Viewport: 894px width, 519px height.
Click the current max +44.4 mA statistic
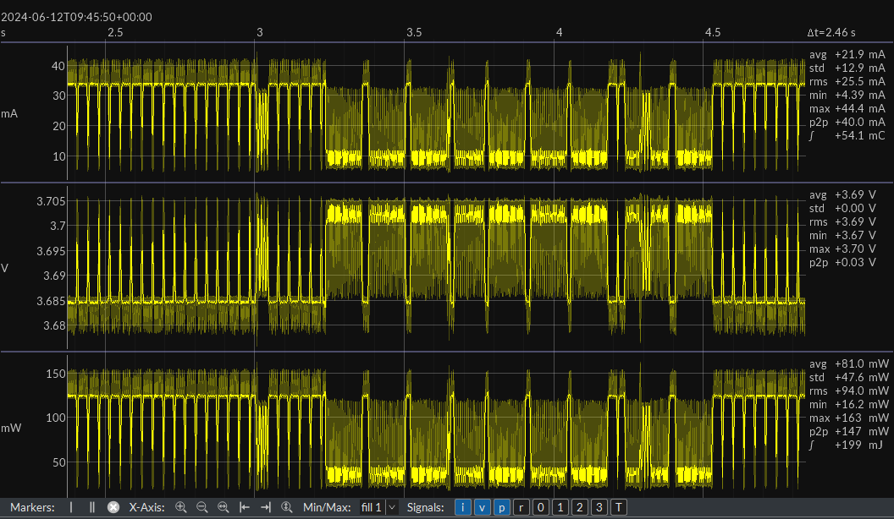click(x=847, y=108)
